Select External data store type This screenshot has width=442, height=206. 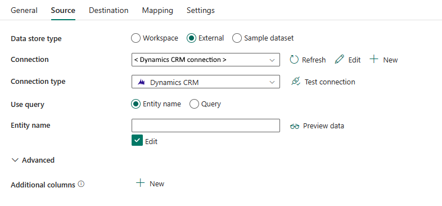(x=191, y=38)
